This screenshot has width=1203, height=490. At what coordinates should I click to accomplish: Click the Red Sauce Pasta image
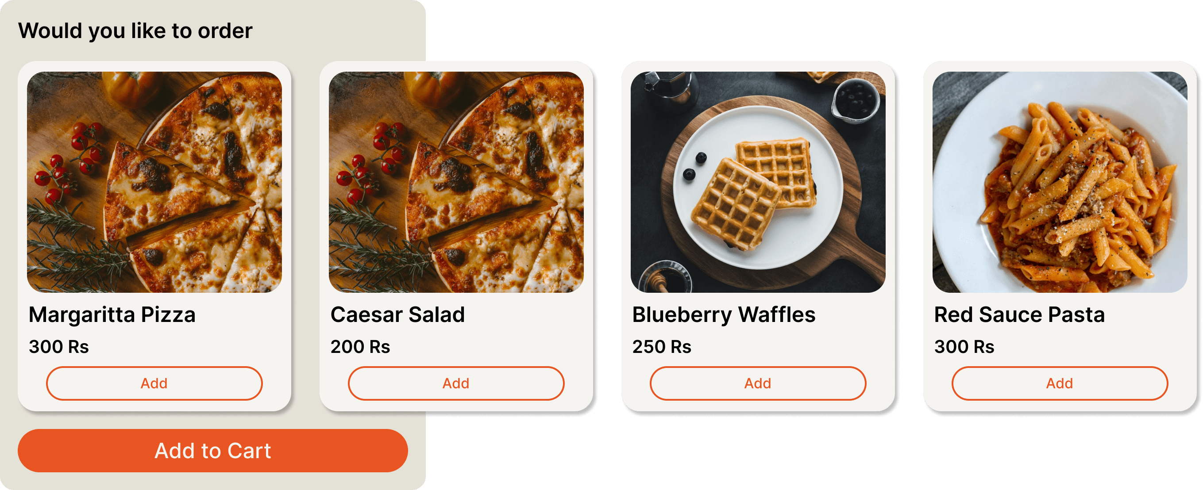tap(1059, 182)
